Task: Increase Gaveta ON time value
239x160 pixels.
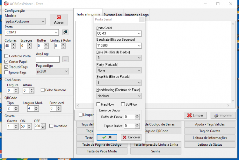Action: pos(29,125)
